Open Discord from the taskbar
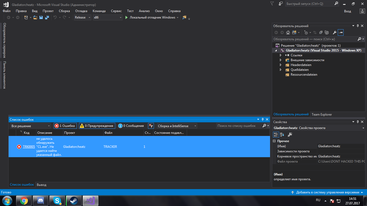Screen dimensions: 367x206 pyautogui.click(x=41, y=201)
